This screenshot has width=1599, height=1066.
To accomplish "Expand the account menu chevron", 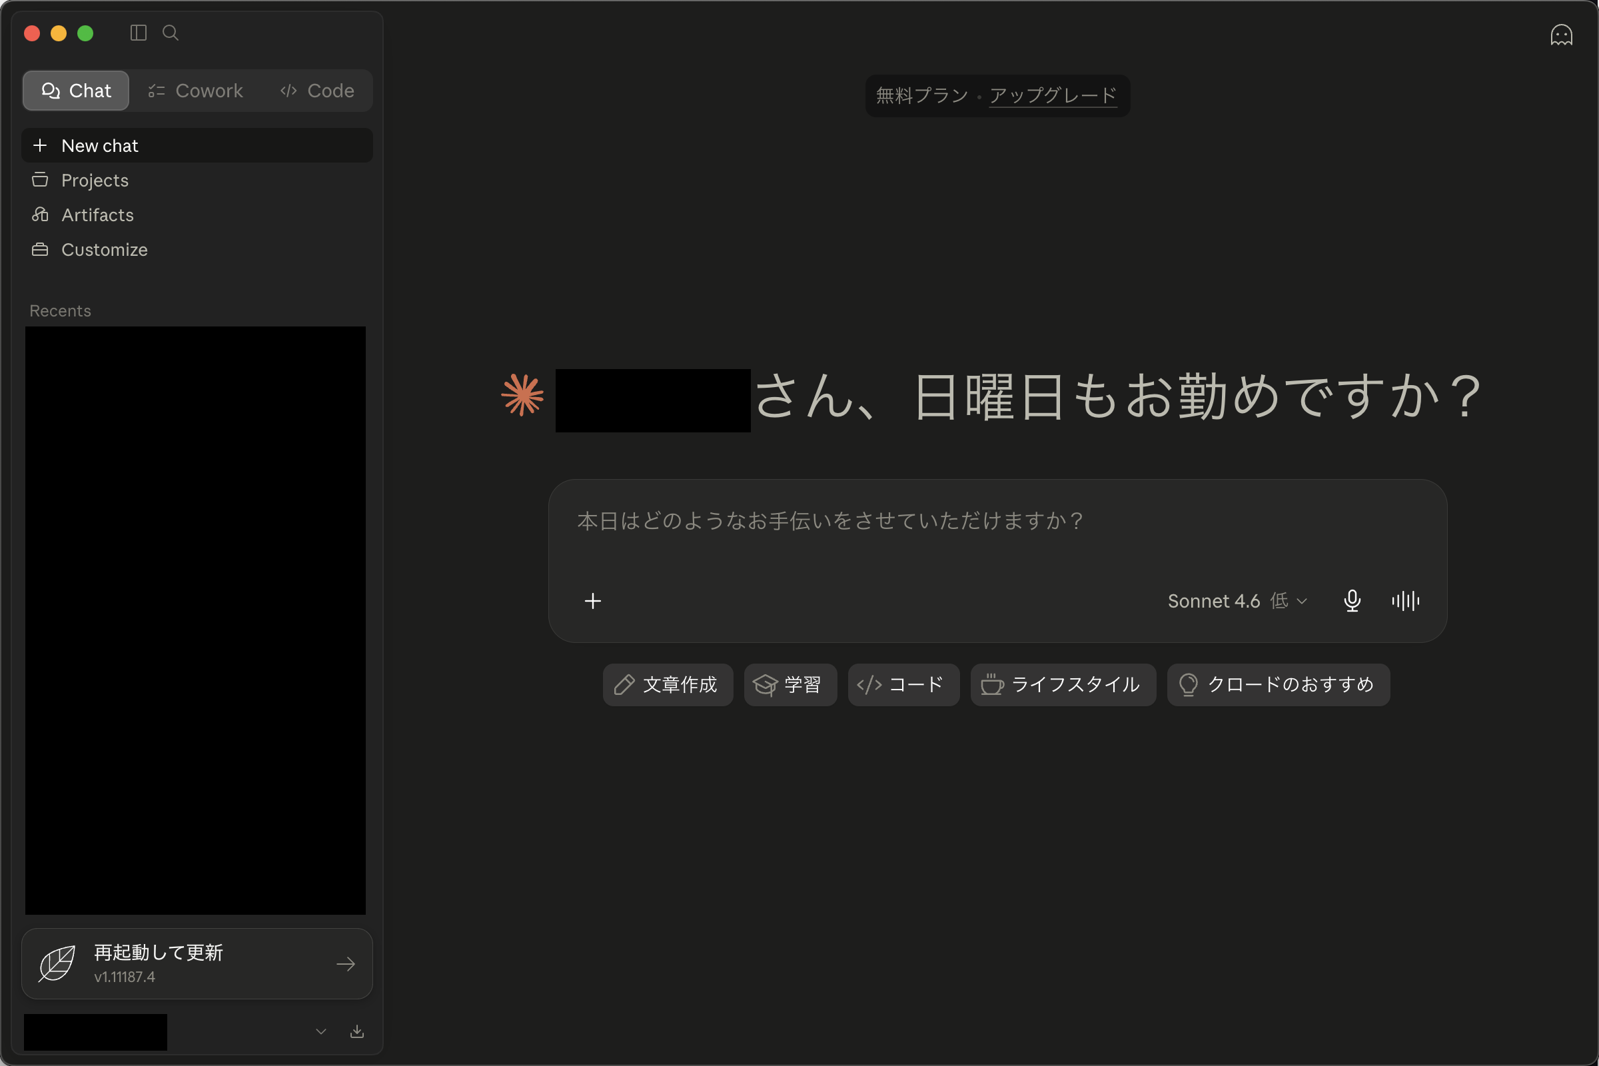I will (321, 1031).
